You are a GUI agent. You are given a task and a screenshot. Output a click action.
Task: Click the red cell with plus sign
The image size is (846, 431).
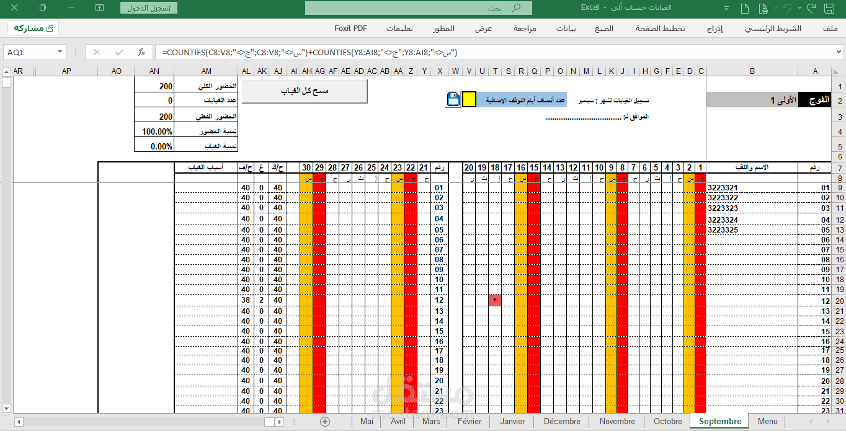(494, 300)
